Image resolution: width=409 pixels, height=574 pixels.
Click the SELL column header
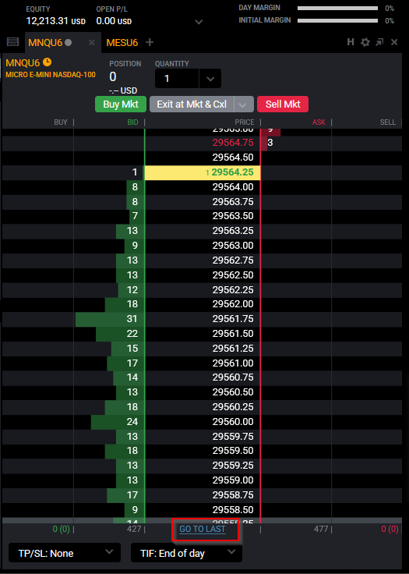(388, 122)
